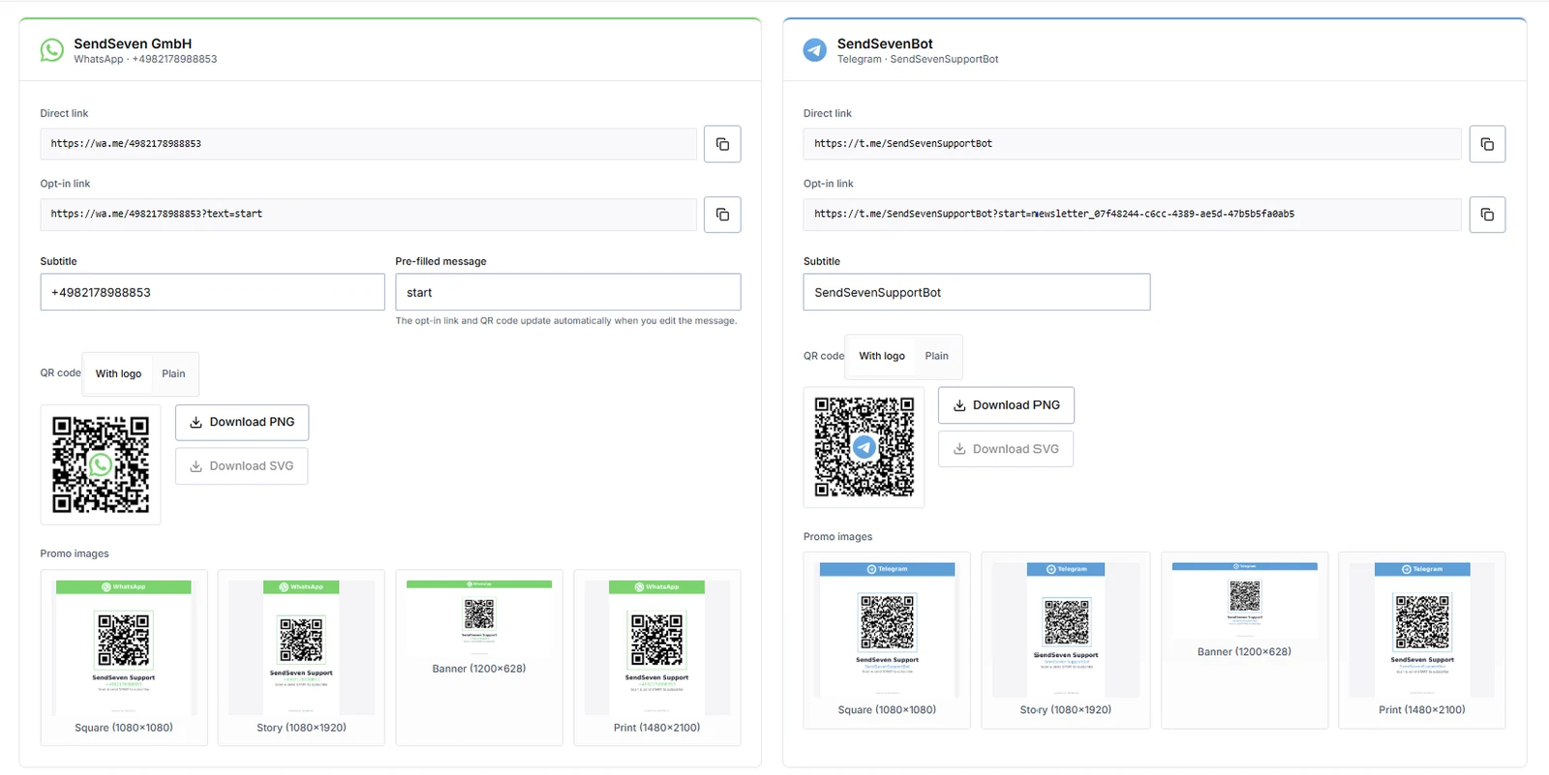Copy the Telegram direct link
This screenshot has height=775, width=1549.
coord(1487,144)
